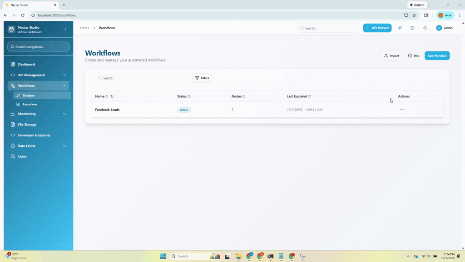Open the Users page

[38, 156]
